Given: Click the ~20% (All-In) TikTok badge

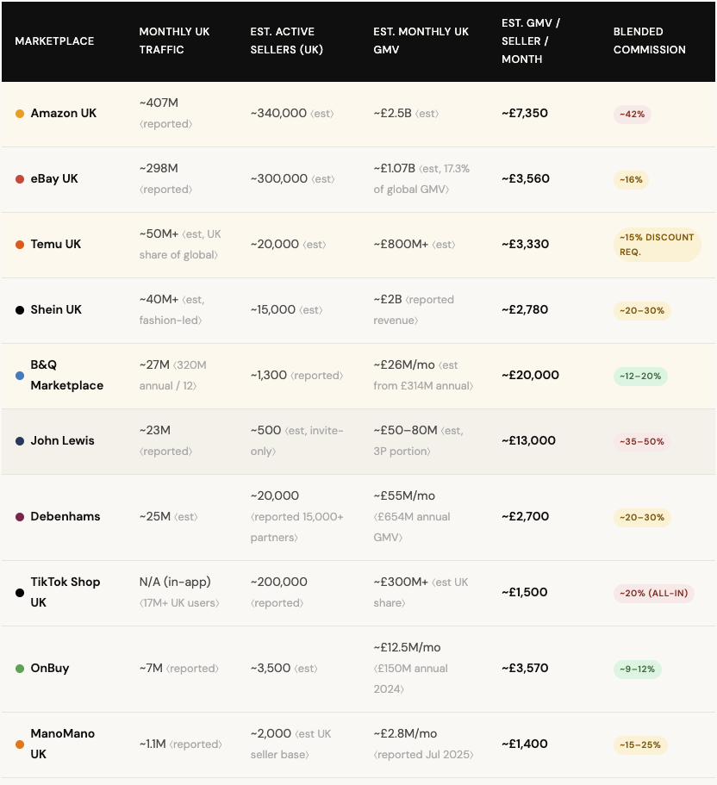Looking at the screenshot, I should (653, 593).
